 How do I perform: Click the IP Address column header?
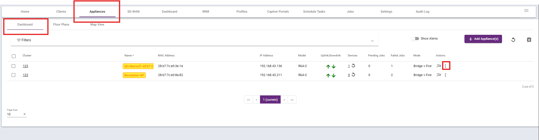click(x=267, y=56)
